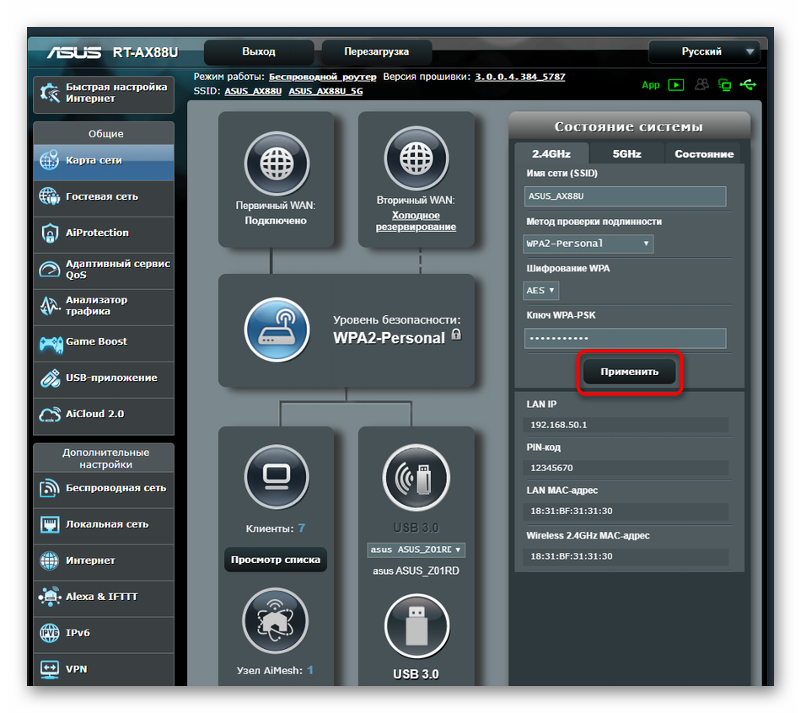Open Гостевая сеть in the sidebar
801x713 pixels.
[x=103, y=196]
